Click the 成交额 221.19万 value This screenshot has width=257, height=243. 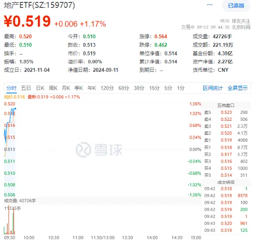tap(223, 45)
